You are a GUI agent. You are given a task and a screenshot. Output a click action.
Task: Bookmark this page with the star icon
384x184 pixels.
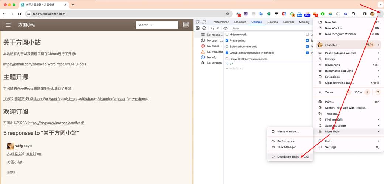click(x=227, y=14)
